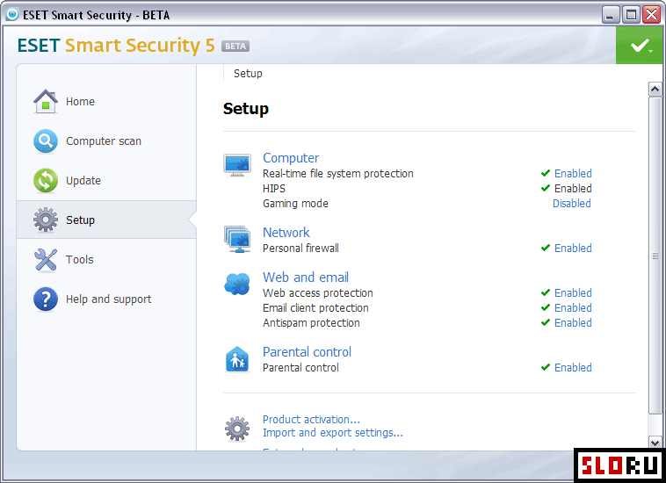
Task: Click the Setup gear icon in sidebar
Action: (46, 220)
